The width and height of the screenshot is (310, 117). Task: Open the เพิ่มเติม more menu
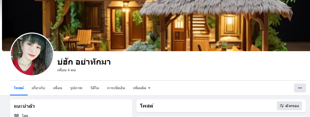(142, 88)
